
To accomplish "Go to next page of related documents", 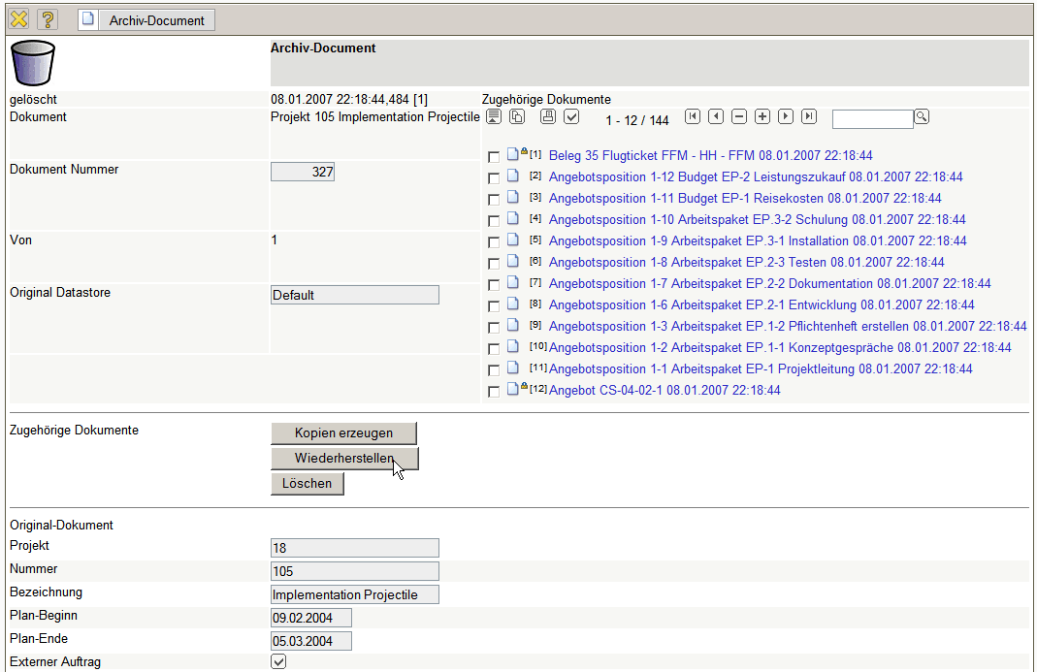I will point(786,116).
